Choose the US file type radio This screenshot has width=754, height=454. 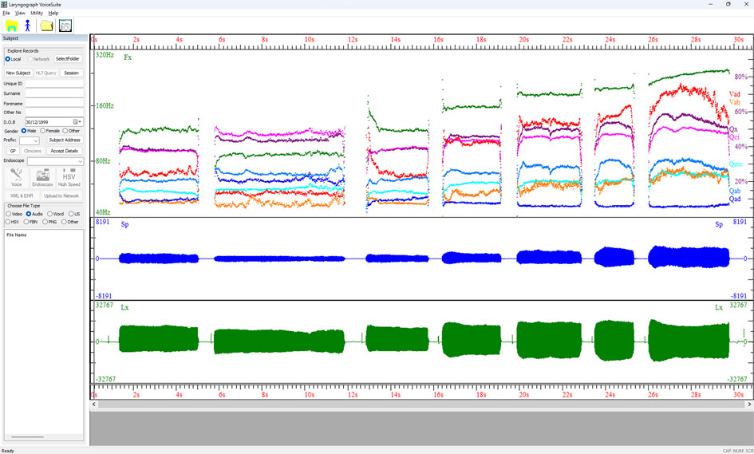click(x=71, y=214)
